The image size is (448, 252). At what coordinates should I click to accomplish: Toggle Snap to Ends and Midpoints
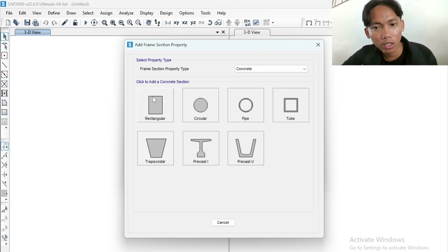5,155
